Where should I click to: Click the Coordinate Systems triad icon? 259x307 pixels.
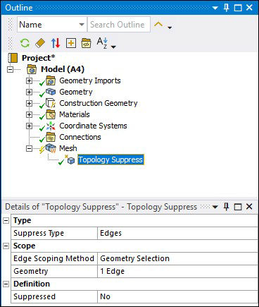click(x=51, y=126)
